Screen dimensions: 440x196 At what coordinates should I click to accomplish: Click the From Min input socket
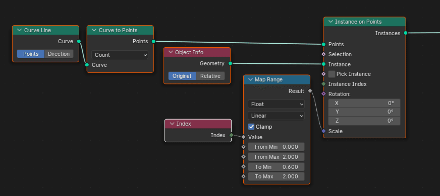coord(243,147)
